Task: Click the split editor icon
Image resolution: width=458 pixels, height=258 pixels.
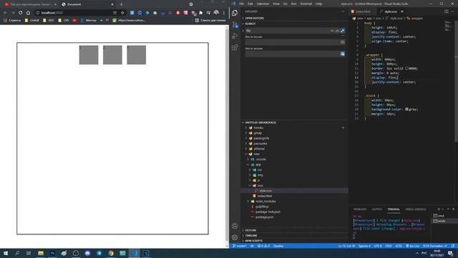Action: pyautogui.click(x=447, y=11)
